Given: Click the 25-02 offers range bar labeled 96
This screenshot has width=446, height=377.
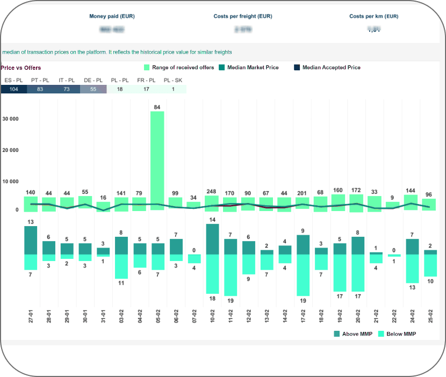Looking at the screenshot, I should [x=429, y=205].
